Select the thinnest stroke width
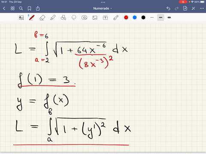The height and width of the screenshot is (154, 206). [152, 18]
